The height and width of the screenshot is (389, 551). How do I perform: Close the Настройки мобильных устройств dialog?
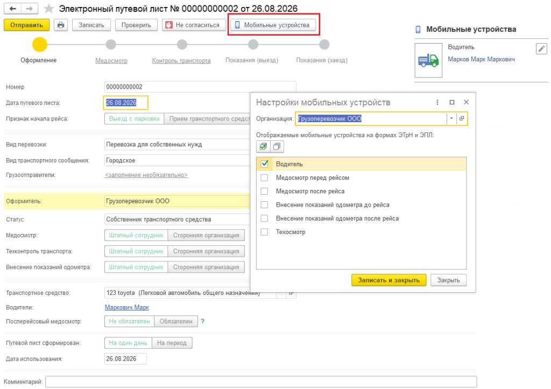[x=467, y=102]
